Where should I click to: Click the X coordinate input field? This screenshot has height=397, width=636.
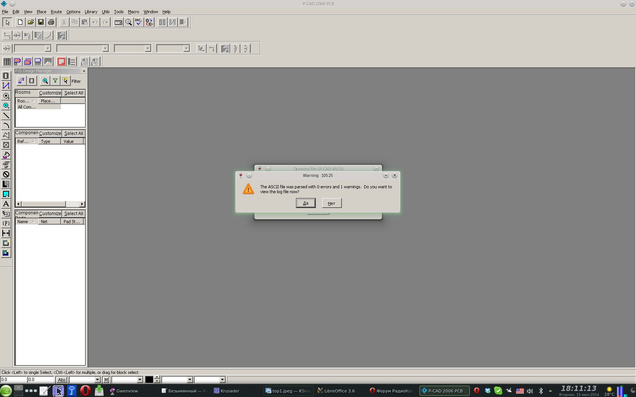click(x=14, y=380)
